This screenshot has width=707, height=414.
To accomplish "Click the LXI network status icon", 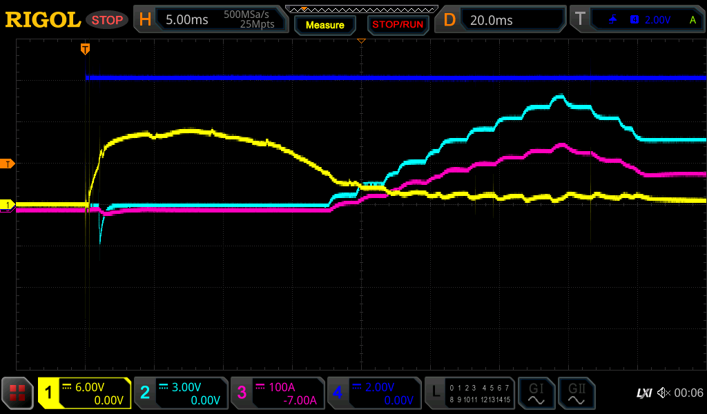I will point(643,393).
